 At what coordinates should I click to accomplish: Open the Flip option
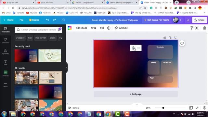(x=102, y=28)
